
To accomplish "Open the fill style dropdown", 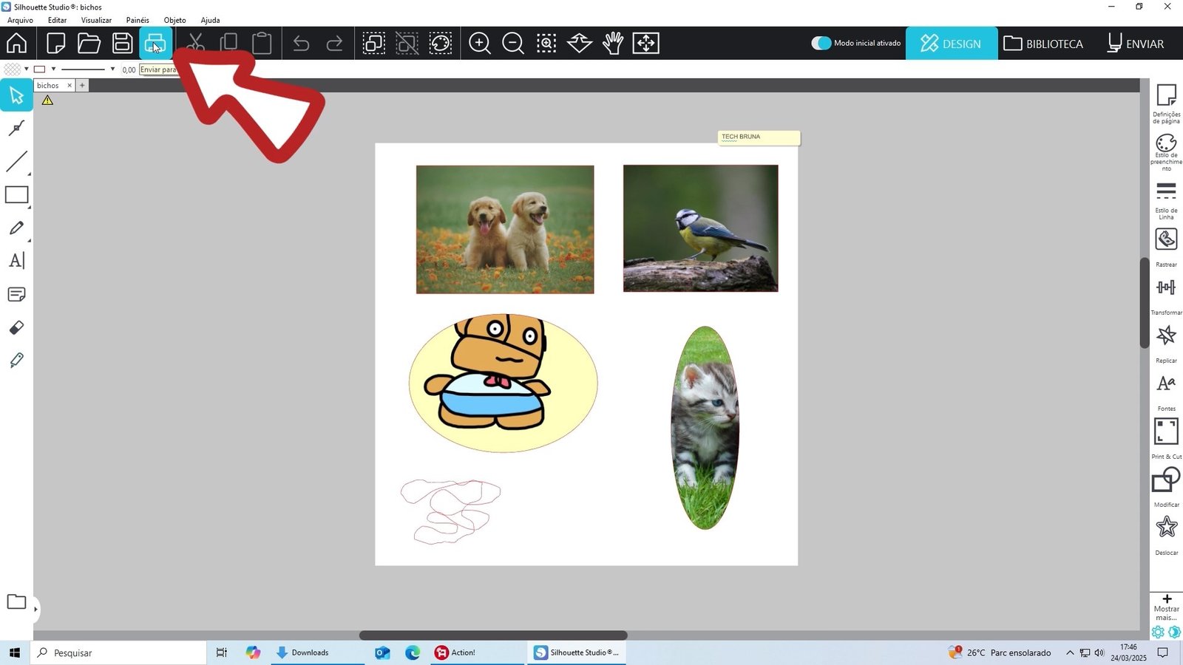I will coord(25,69).
